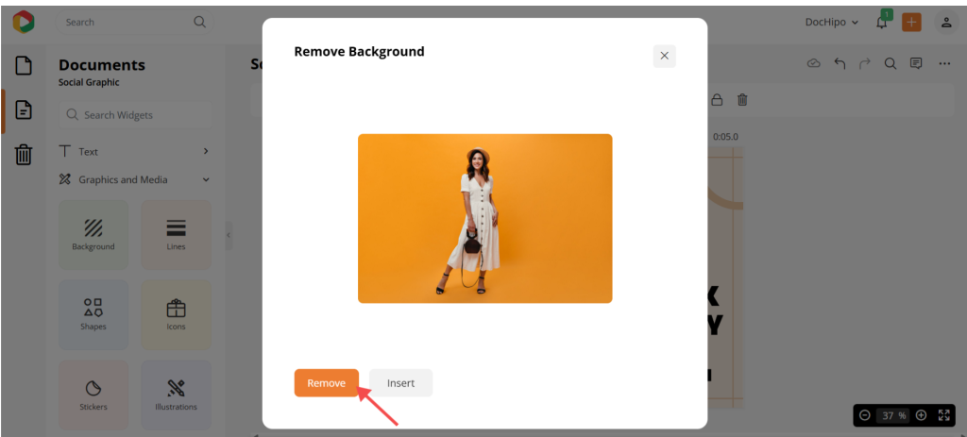Screen dimensions: 967x437
Task: Open the trash in left sidebar
Action: tap(24, 154)
